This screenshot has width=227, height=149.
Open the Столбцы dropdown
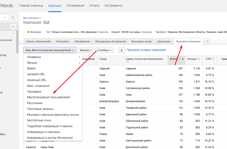105,50
